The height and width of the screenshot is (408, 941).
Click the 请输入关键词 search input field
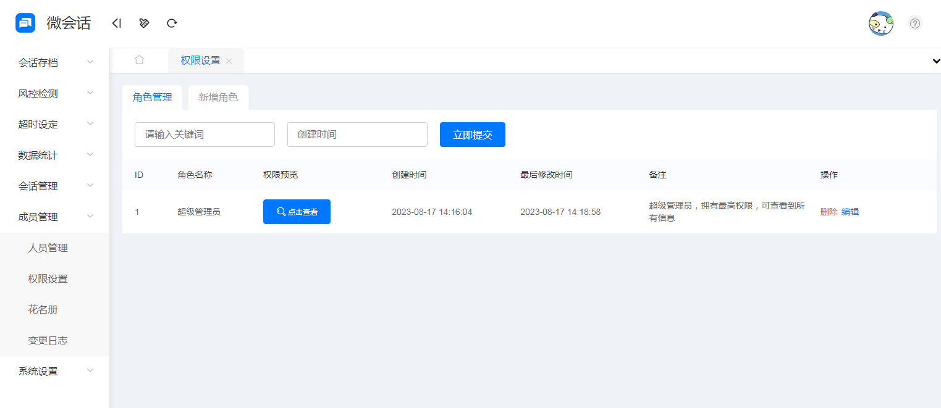[x=205, y=134]
